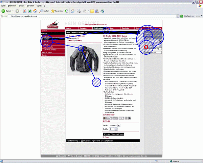Click Seitenanfang in black footer bar
The width and height of the screenshot is (203, 163).
pos(72,141)
